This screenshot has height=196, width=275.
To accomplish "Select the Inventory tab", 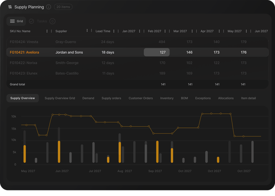I will [x=167, y=98].
